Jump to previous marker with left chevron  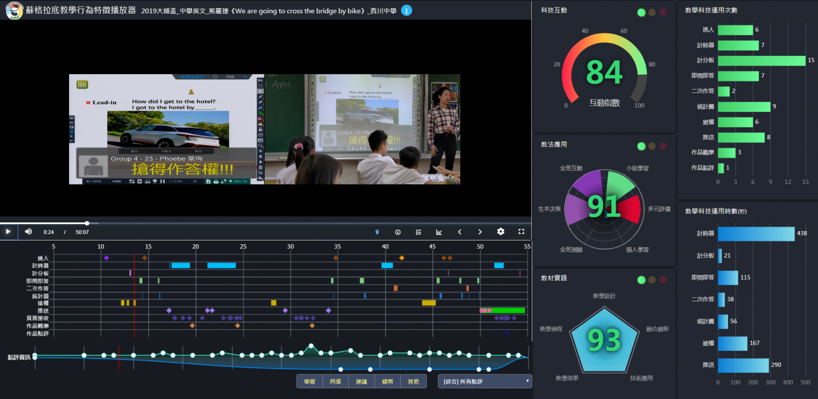point(460,232)
